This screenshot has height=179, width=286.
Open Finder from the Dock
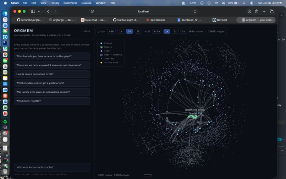[x=5, y=14]
